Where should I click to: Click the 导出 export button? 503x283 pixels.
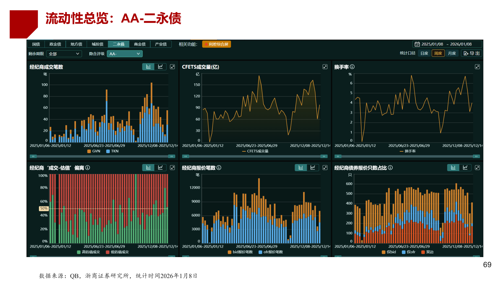pos(471,53)
